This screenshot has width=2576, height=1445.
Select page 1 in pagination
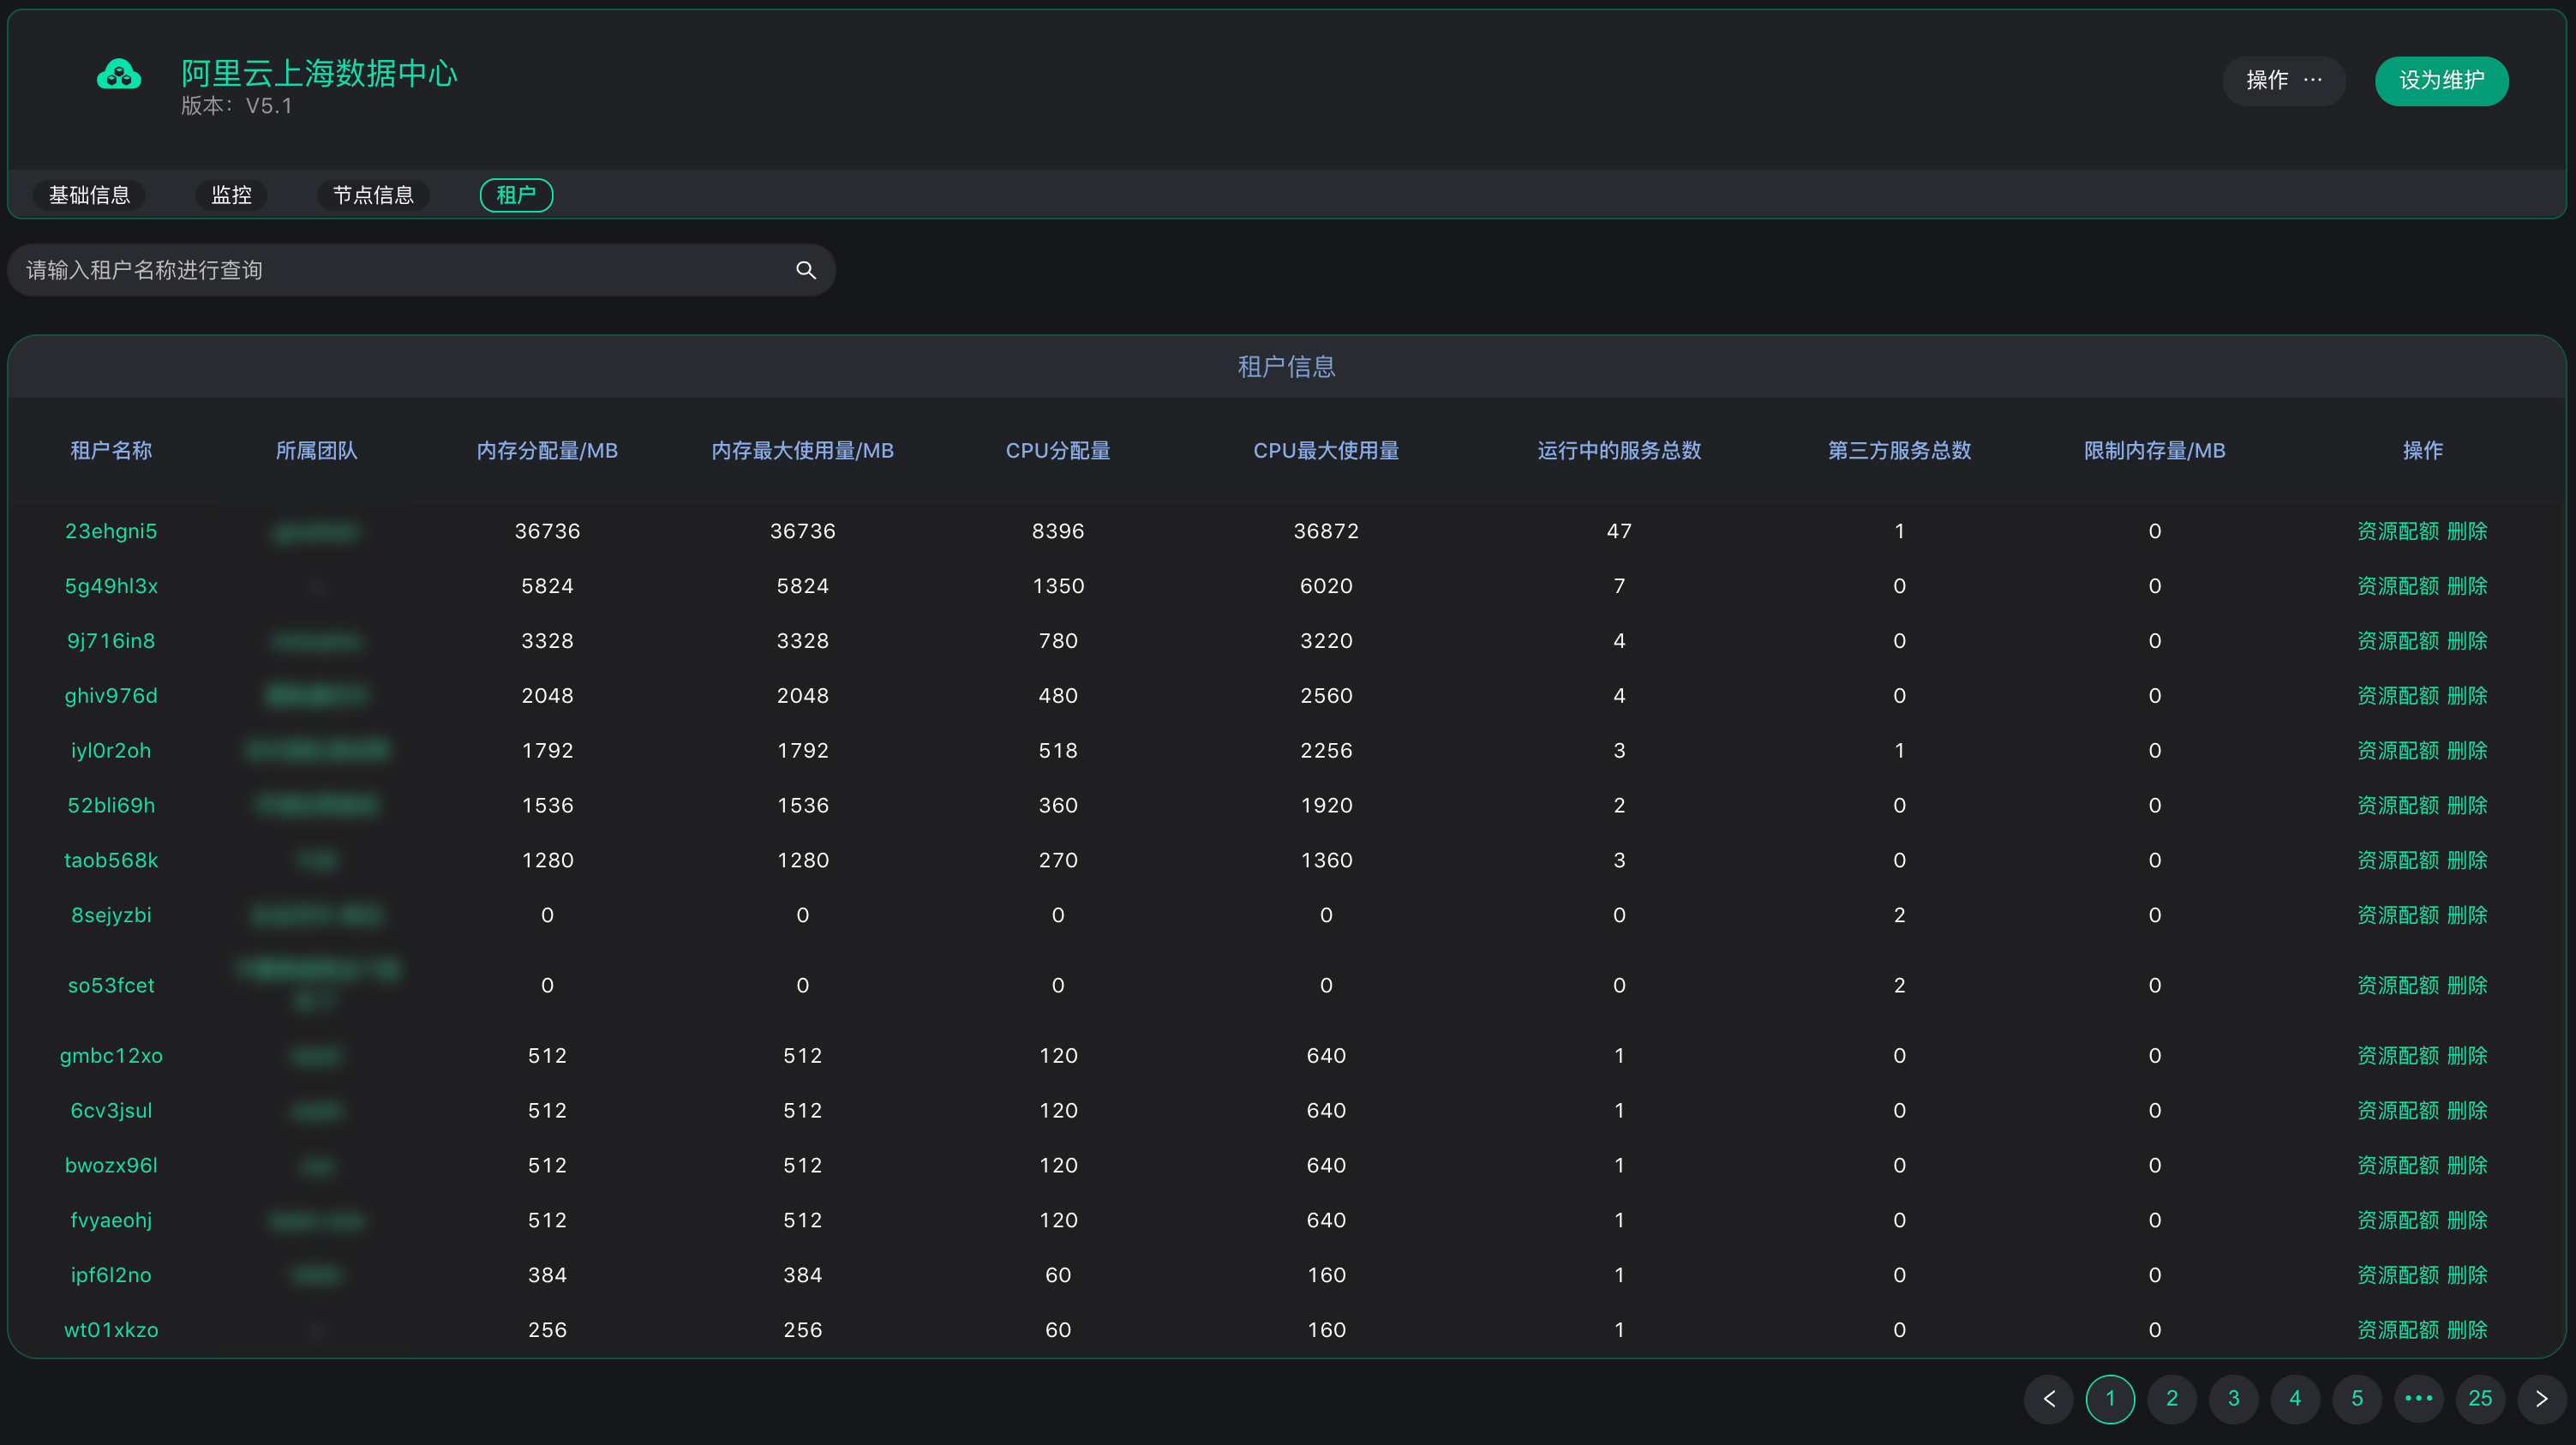(2110, 1398)
